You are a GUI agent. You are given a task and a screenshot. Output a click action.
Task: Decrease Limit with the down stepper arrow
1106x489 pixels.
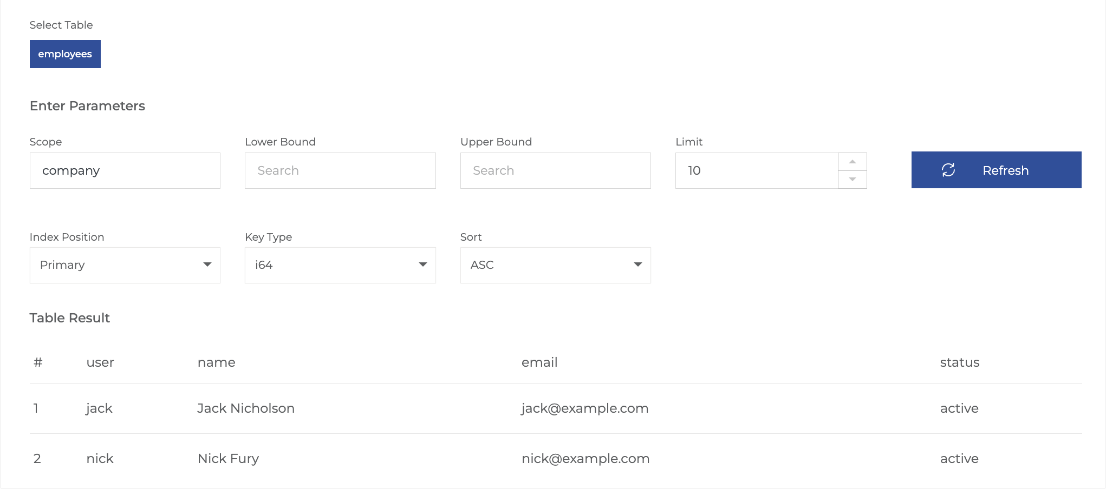click(x=853, y=180)
